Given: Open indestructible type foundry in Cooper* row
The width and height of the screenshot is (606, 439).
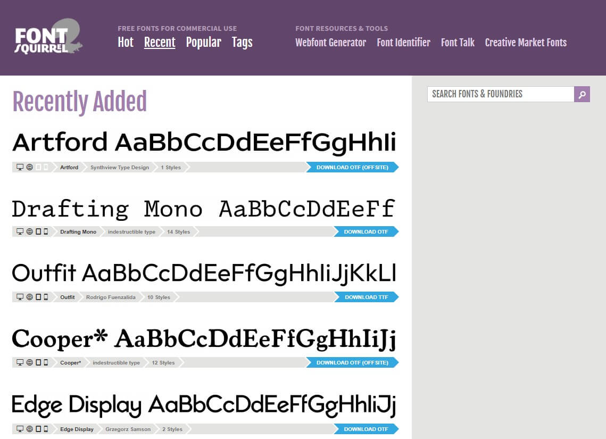Looking at the screenshot, I should [x=117, y=362].
